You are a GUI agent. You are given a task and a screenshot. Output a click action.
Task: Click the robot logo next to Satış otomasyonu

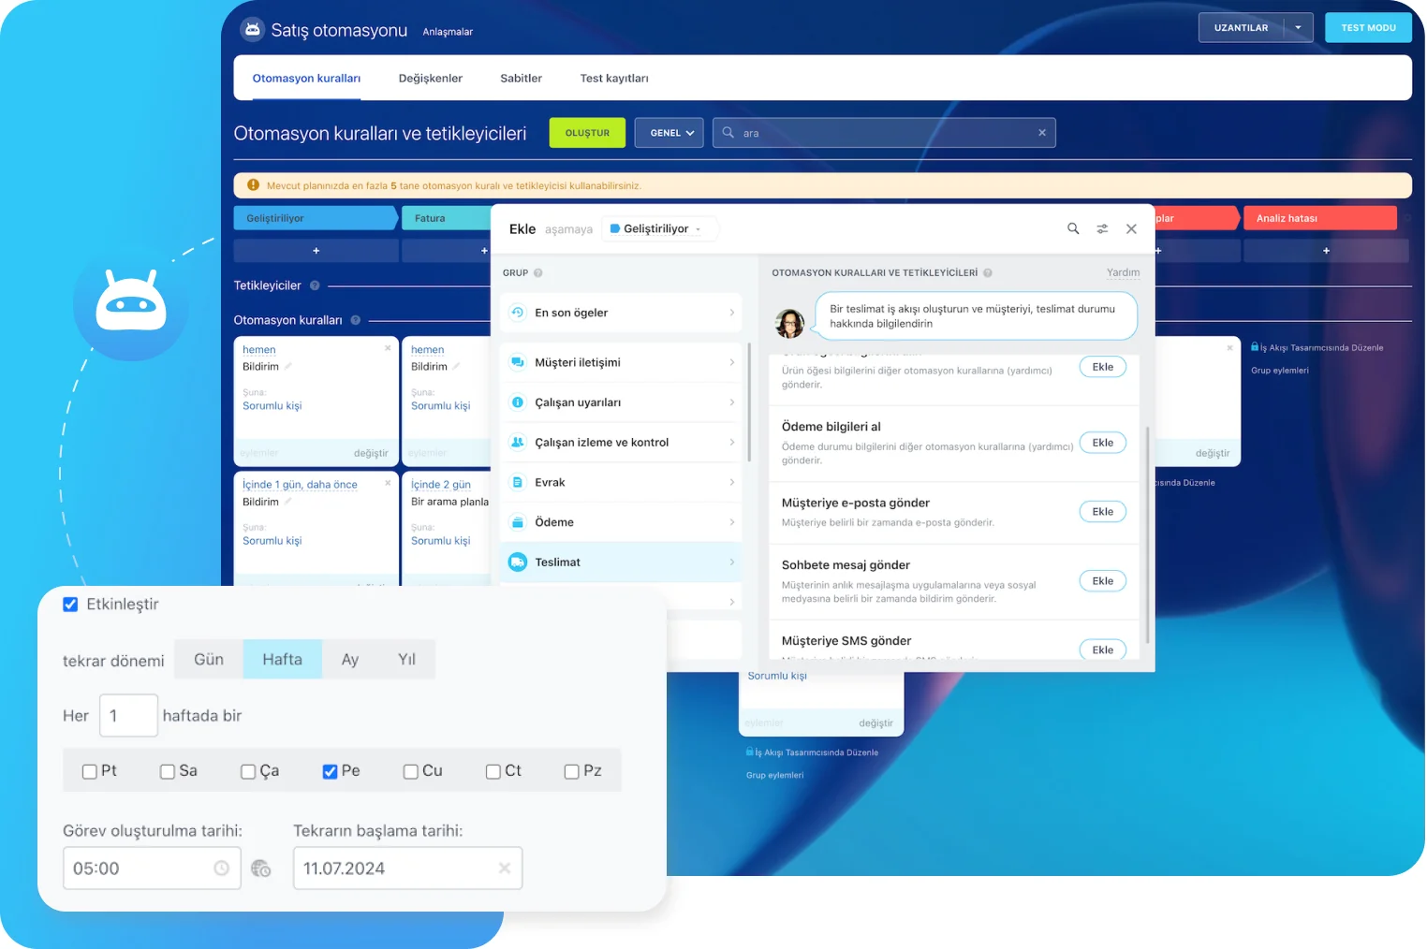tap(252, 29)
